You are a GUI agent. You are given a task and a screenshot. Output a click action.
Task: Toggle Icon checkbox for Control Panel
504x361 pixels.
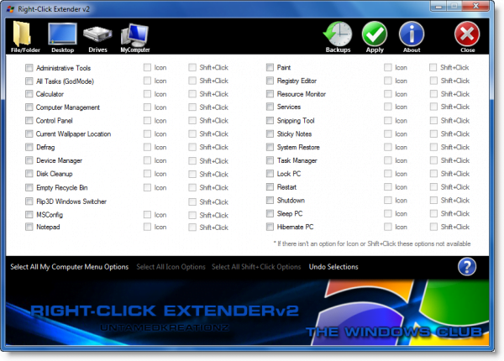[147, 120]
